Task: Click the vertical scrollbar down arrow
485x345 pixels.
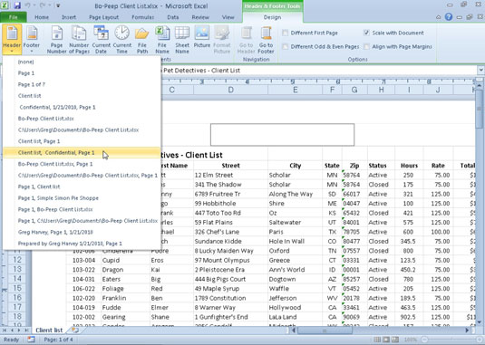Action: 480,322
